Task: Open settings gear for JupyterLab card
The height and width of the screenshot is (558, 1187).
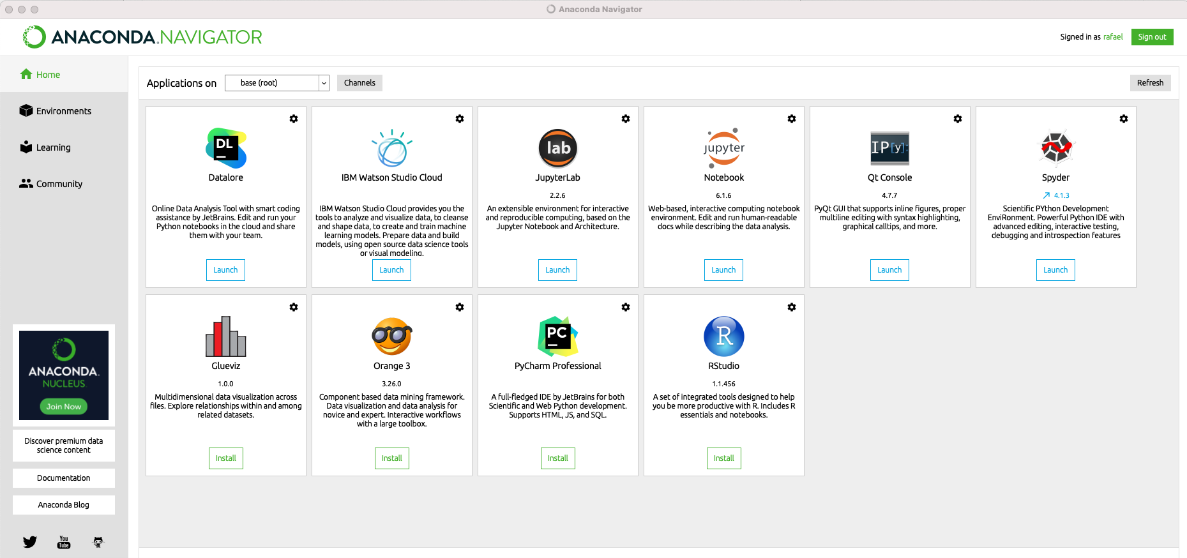Action: click(x=626, y=119)
